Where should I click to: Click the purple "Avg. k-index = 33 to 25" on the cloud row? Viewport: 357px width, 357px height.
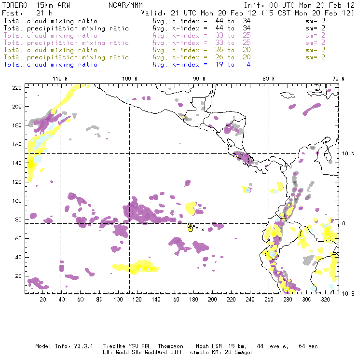(202, 36)
